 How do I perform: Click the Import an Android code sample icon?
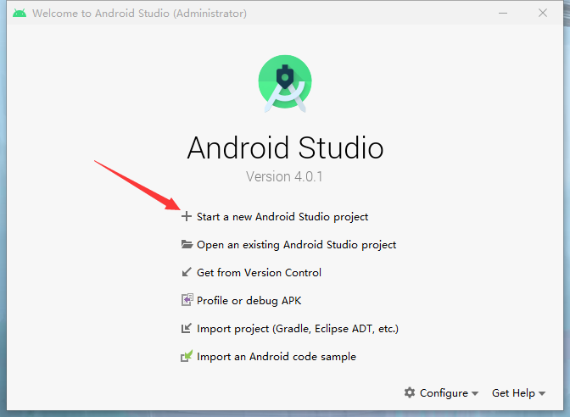[187, 356]
